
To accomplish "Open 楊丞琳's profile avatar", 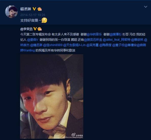I will (11, 11).
